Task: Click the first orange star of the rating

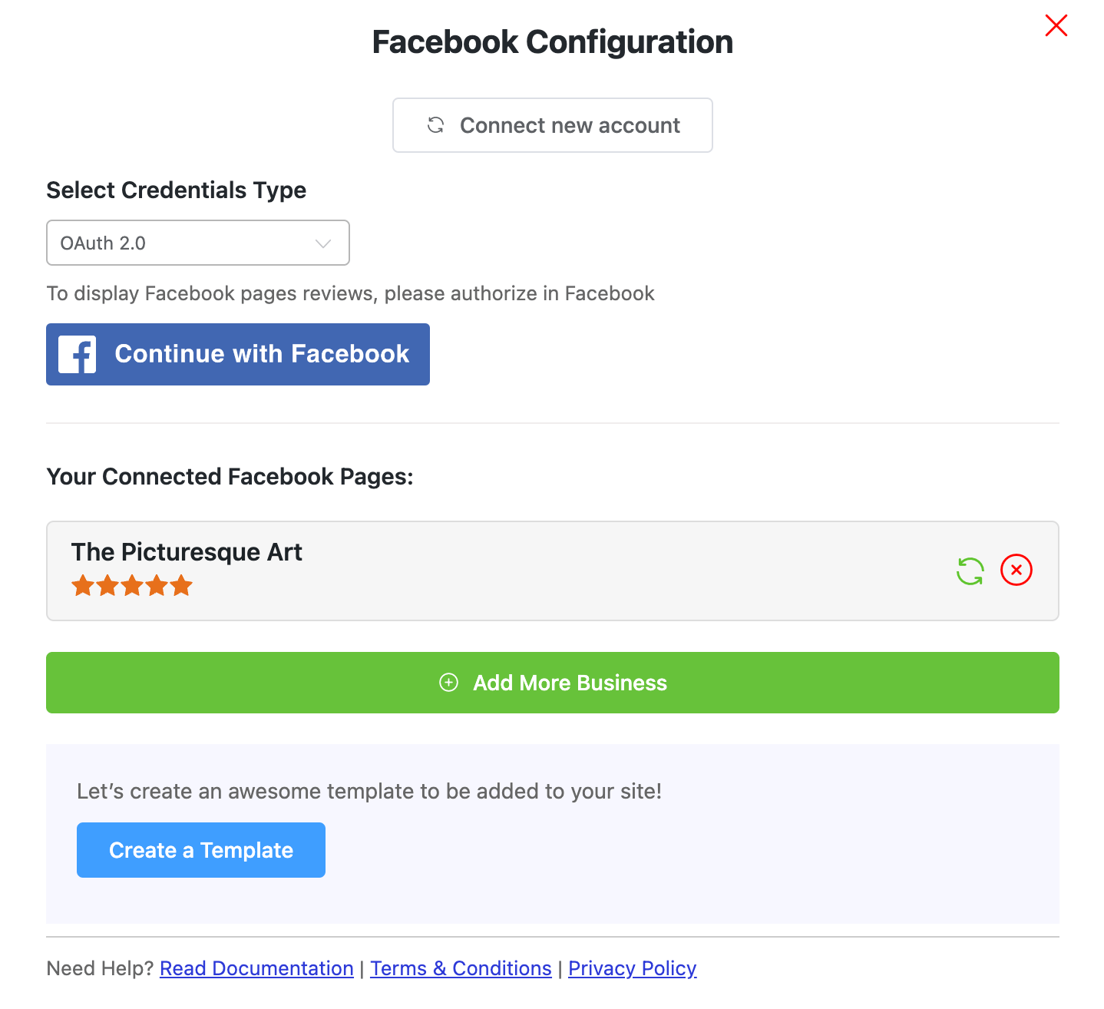Action: pos(83,587)
